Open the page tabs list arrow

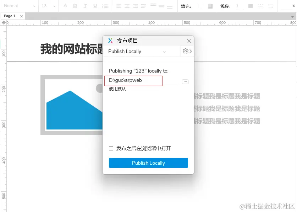tap(292, 17)
